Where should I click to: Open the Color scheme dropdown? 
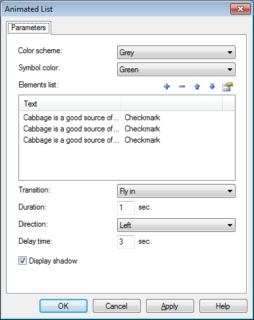click(176, 53)
